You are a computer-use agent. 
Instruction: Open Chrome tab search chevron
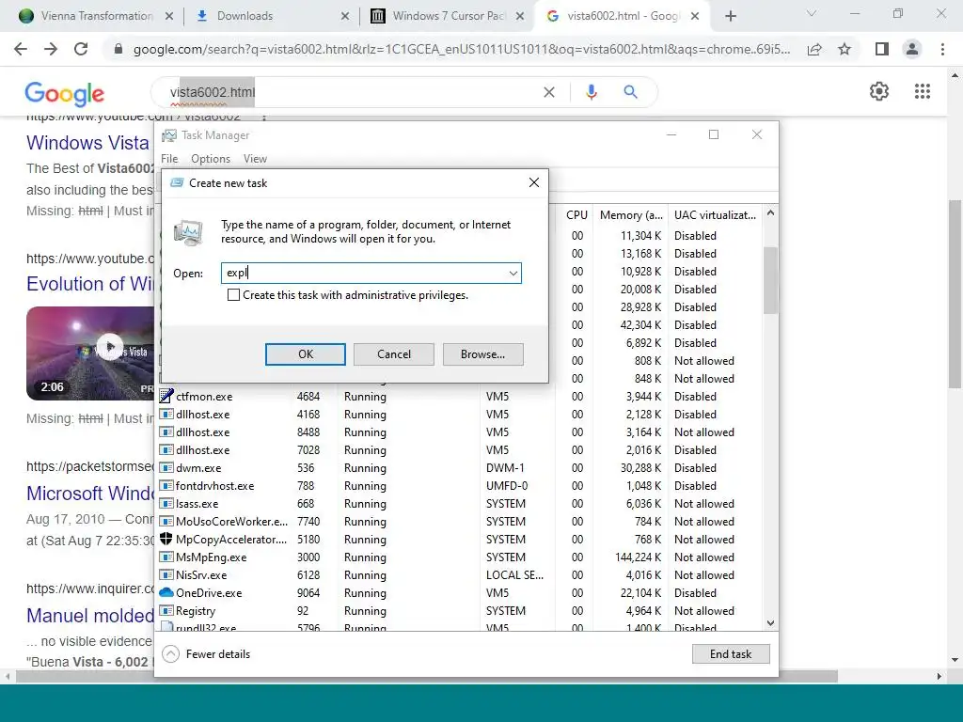pyautogui.click(x=812, y=13)
